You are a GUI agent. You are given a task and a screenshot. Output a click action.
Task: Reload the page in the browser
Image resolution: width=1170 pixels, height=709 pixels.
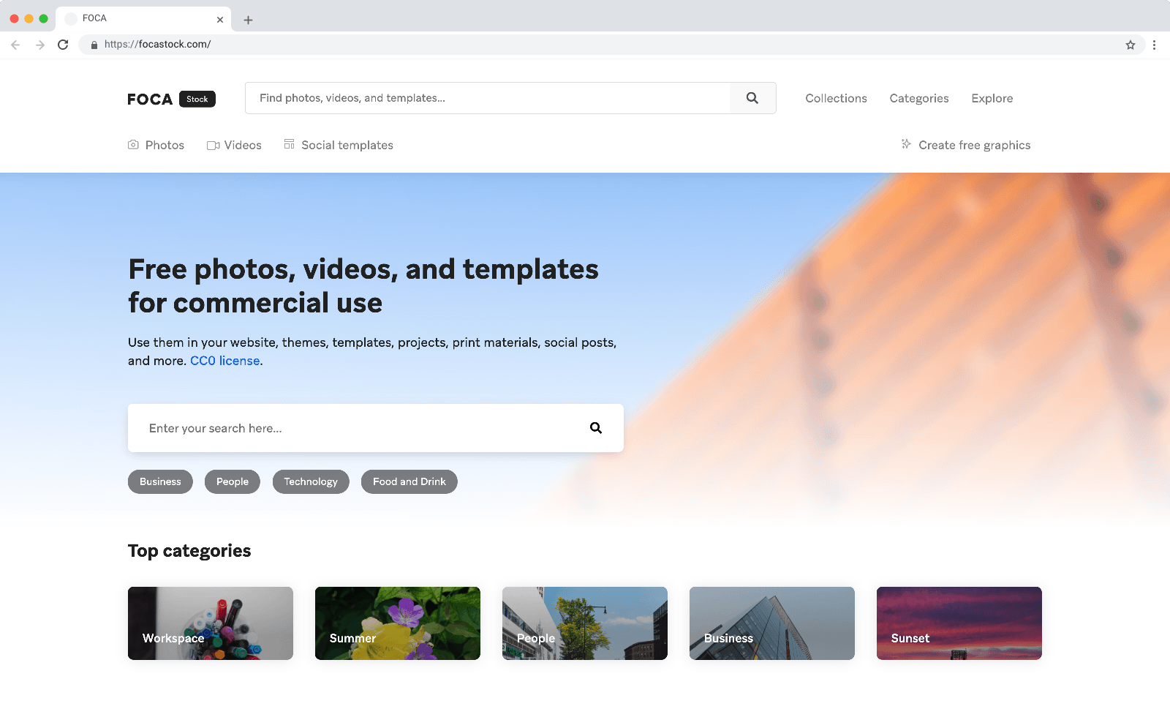point(63,45)
